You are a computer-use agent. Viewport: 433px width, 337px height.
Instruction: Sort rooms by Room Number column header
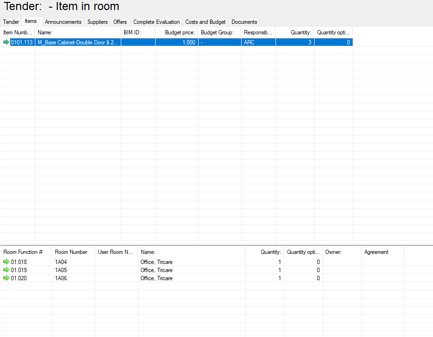point(71,252)
